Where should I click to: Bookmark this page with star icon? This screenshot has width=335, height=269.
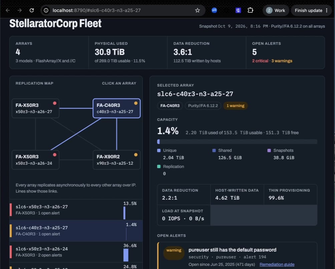(198, 10)
